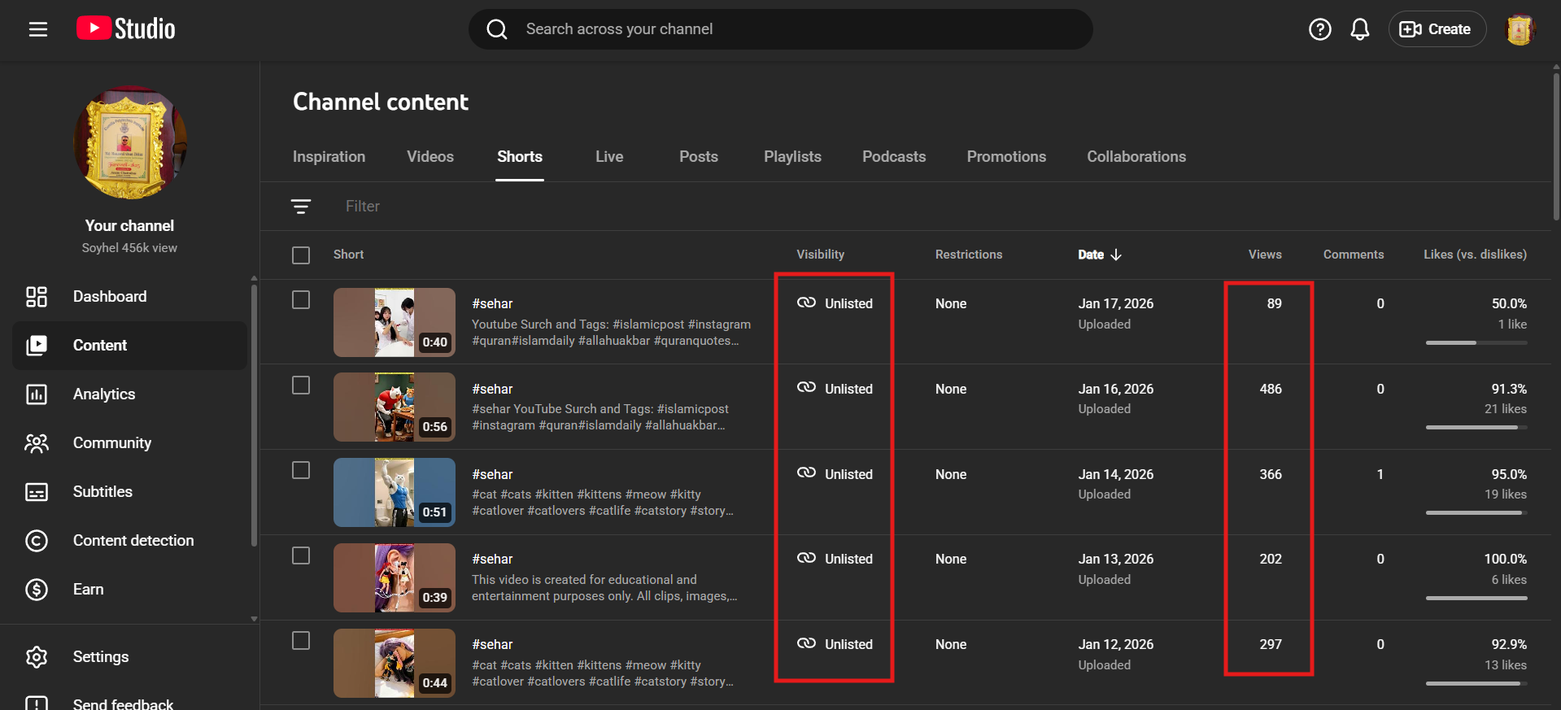This screenshot has height=710, width=1561.
Task: Click the YouTube Studio logo
Action: tap(126, 29)
